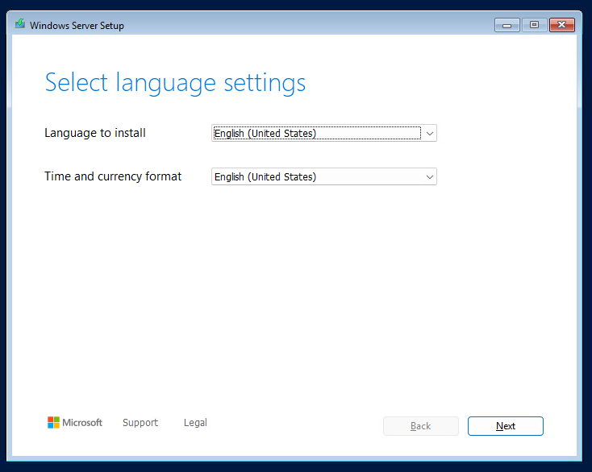The width and height of the screenshot is (592, 472).
Task: Close the Windows Server Setup window
Action: 561,25
